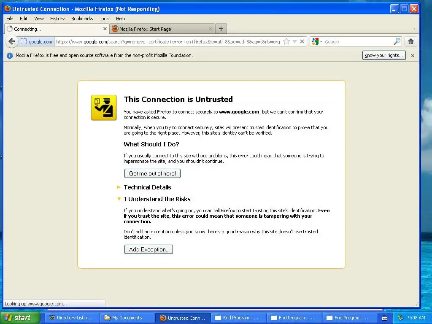The image size is (432, 324).
Task: Open the last End Program taskbar item
Action: 349,318
